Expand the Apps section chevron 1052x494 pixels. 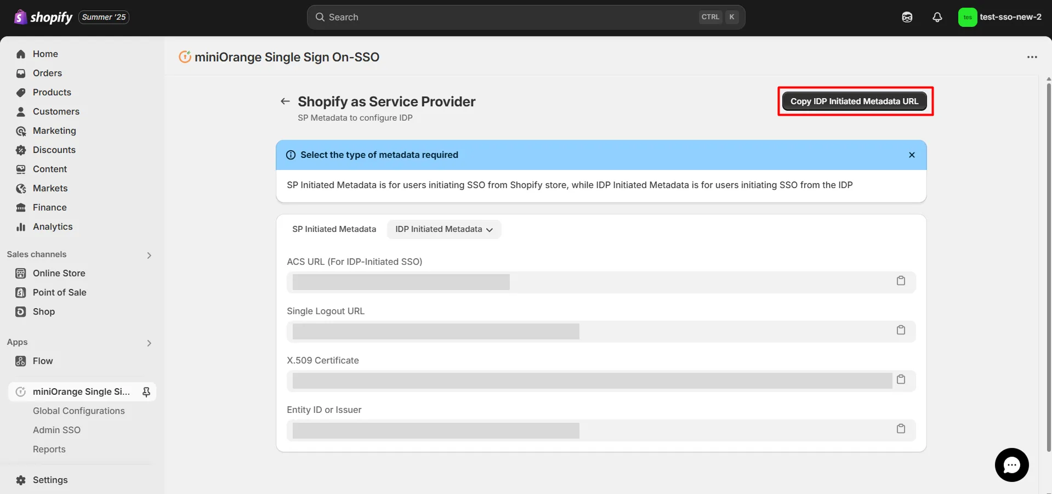click(x=149, y=343)
